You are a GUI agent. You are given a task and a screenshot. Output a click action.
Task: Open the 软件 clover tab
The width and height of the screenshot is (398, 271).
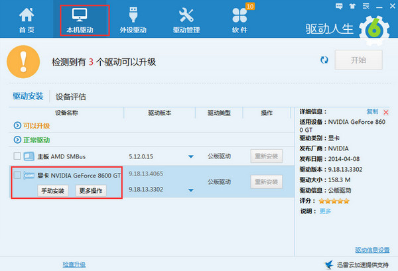[239, 21]
